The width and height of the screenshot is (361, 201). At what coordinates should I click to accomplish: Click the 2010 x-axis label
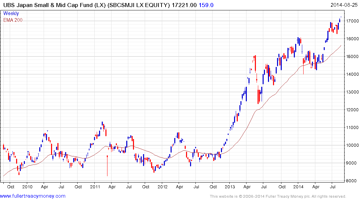(x=28, y=187)
